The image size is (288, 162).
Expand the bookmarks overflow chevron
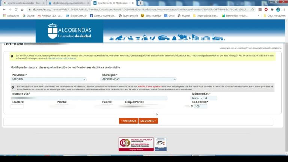(x=259, y=16)
